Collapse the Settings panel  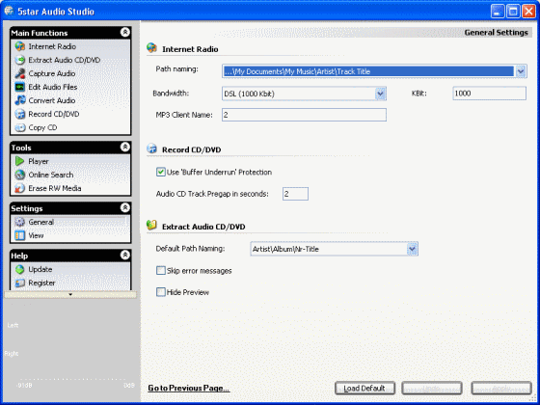[125, 207]
